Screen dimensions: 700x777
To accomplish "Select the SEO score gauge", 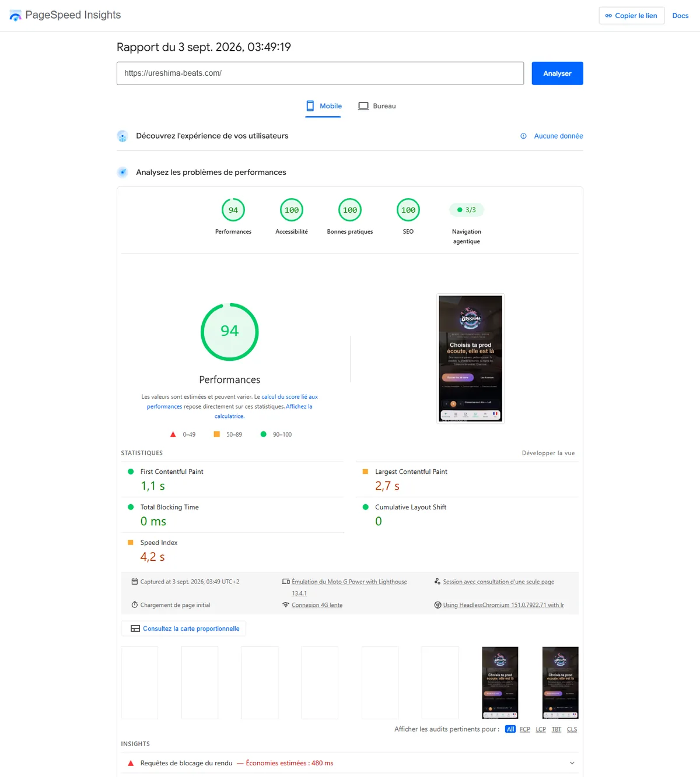I will 408,210.
